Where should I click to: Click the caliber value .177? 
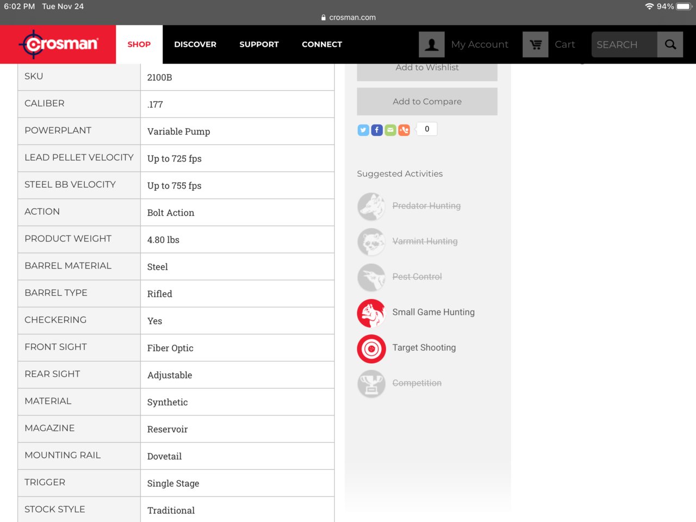(155, 104)
